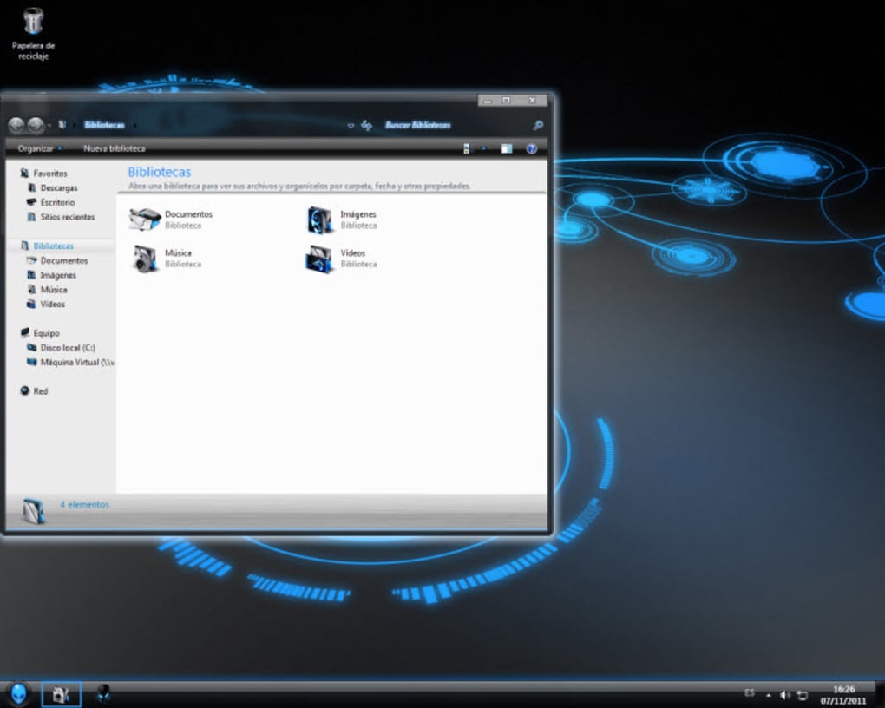Click the speaker icon in system tray

(784, 694)
